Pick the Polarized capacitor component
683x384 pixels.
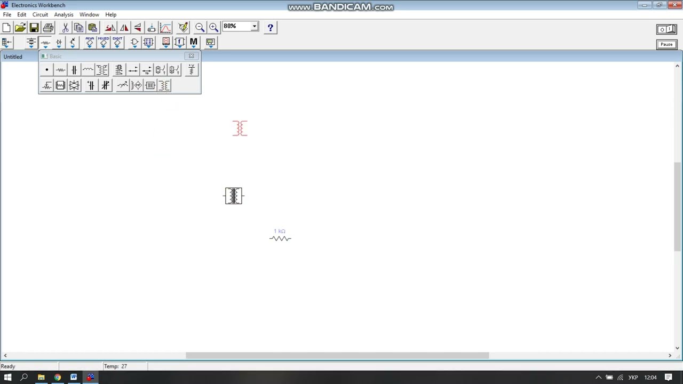[91, 85]
